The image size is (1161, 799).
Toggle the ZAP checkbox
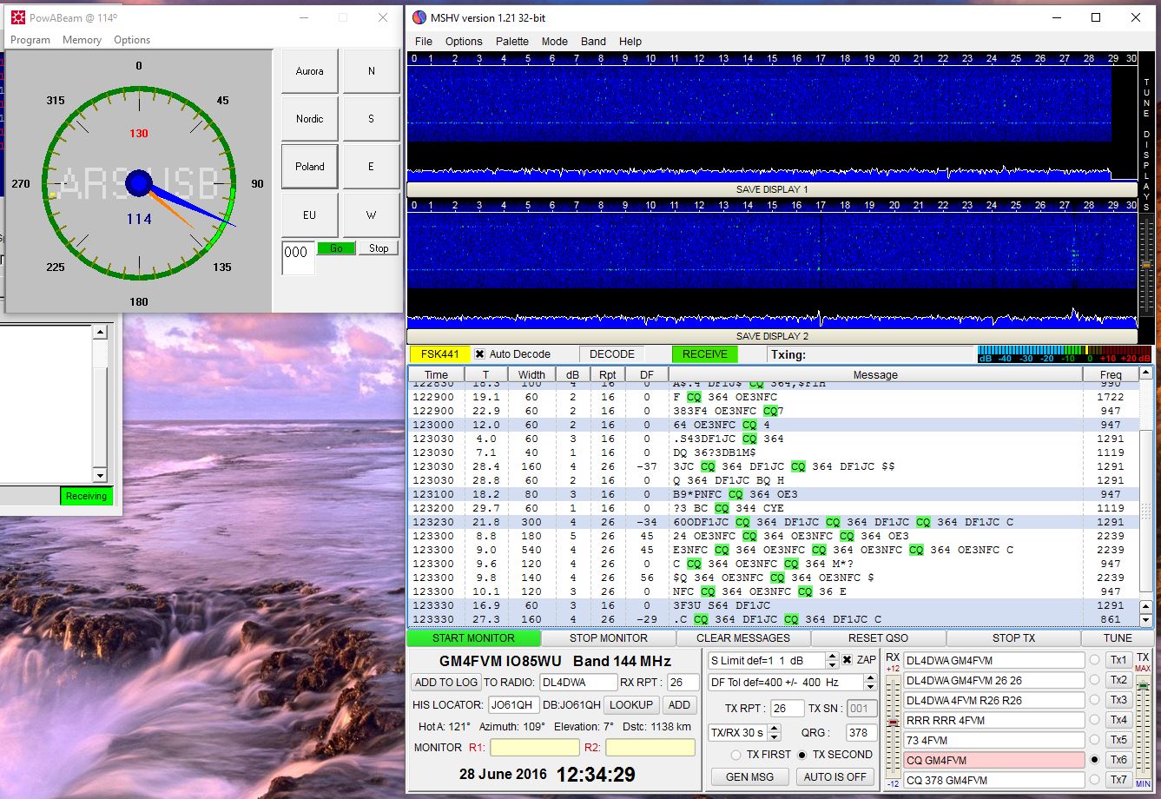tap(848, 660)
